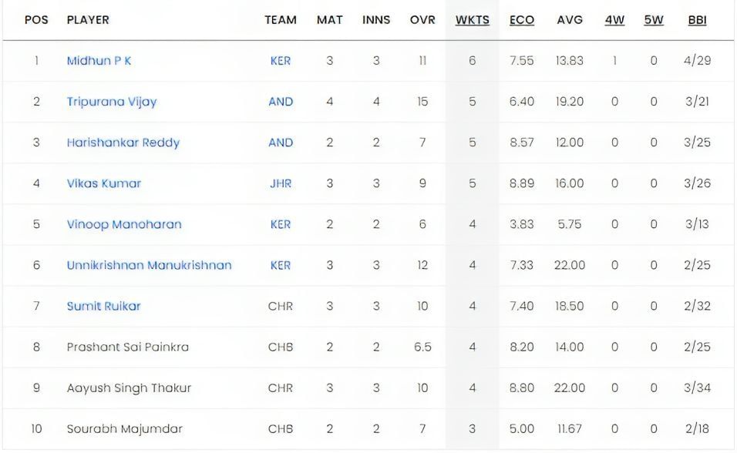Click the AVG column header
Screen dimensions: 737x453
(570, 20)
